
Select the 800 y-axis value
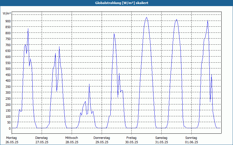click(8, 33)
